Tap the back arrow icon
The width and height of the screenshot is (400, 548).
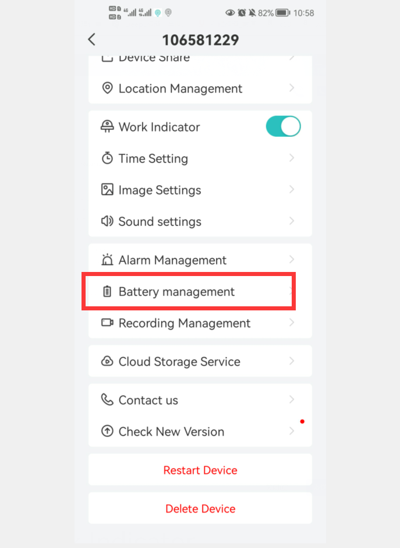click(91, 40)
